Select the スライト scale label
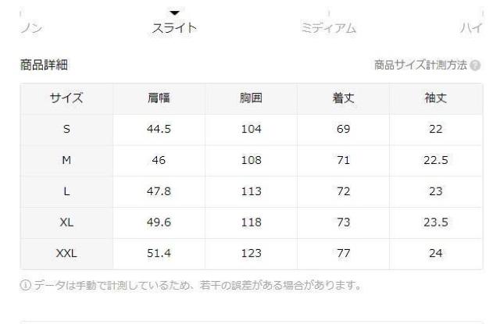Screen dimensions: 500x324 point(175,29)
